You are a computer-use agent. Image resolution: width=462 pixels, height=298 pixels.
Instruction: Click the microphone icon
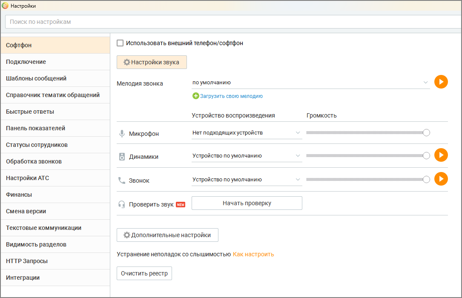pos(122,134)
